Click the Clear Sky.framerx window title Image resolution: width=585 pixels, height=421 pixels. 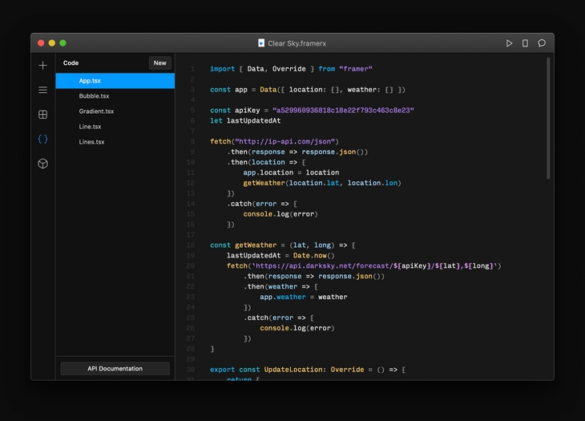[x=297, y=43]
